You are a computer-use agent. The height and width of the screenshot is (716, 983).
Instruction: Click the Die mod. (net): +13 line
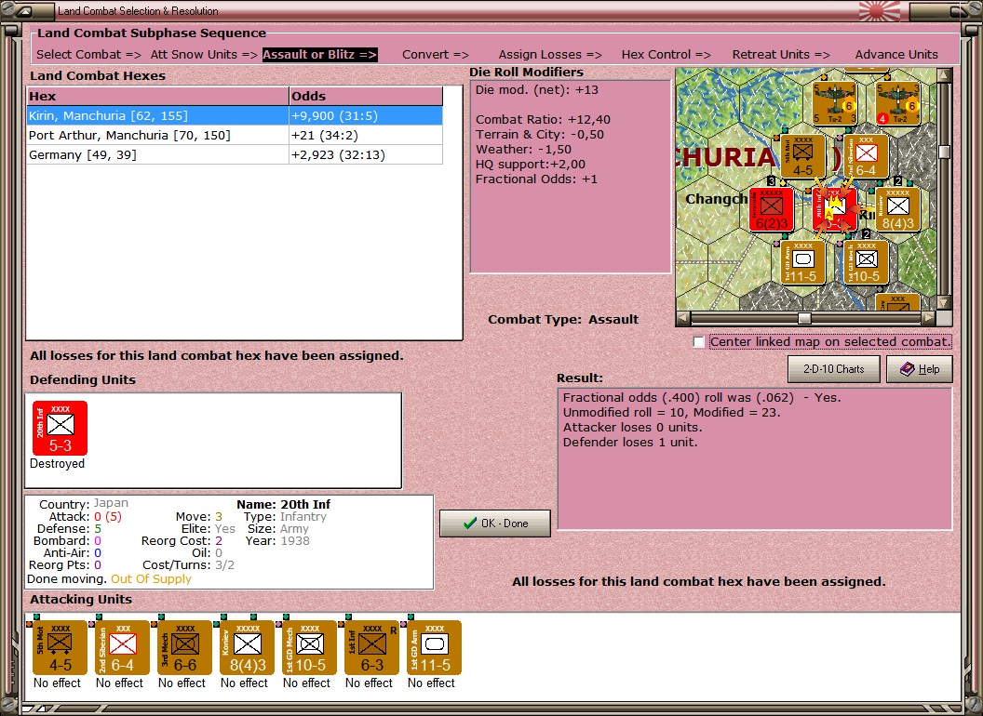pyautogui.click(x=536, y=89)
